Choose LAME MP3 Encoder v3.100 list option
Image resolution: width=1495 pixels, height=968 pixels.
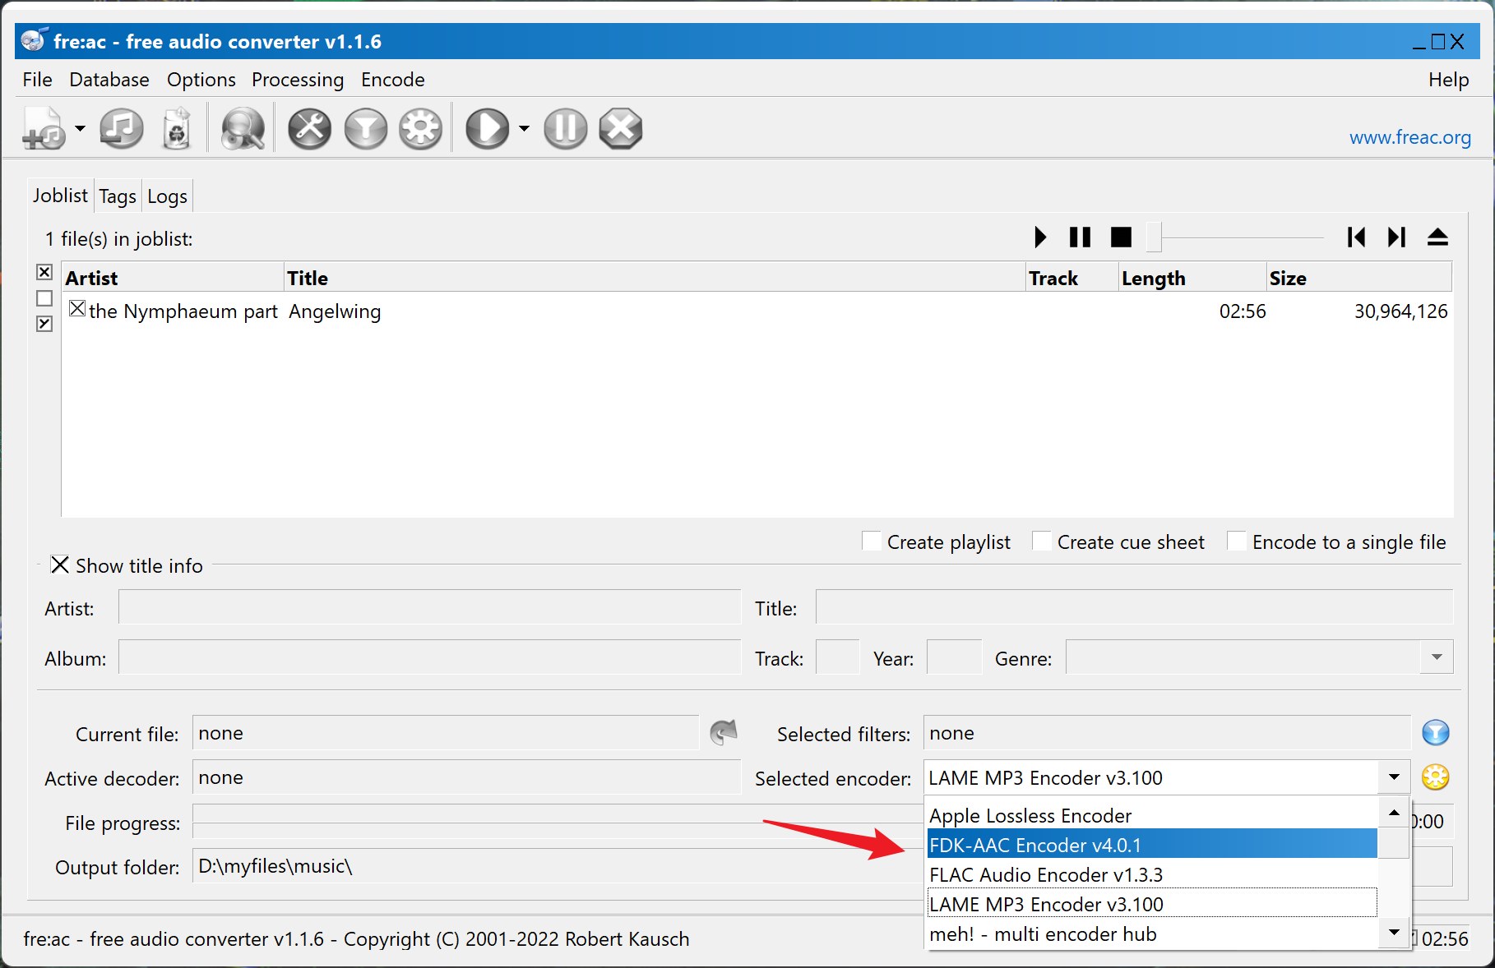pyautogui.click(x=1151, y=904)
